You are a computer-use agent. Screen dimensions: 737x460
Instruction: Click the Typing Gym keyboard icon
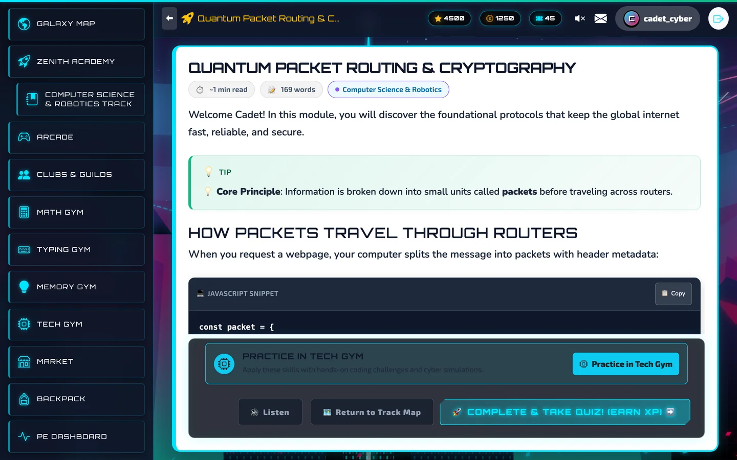(x=24, y=249)
